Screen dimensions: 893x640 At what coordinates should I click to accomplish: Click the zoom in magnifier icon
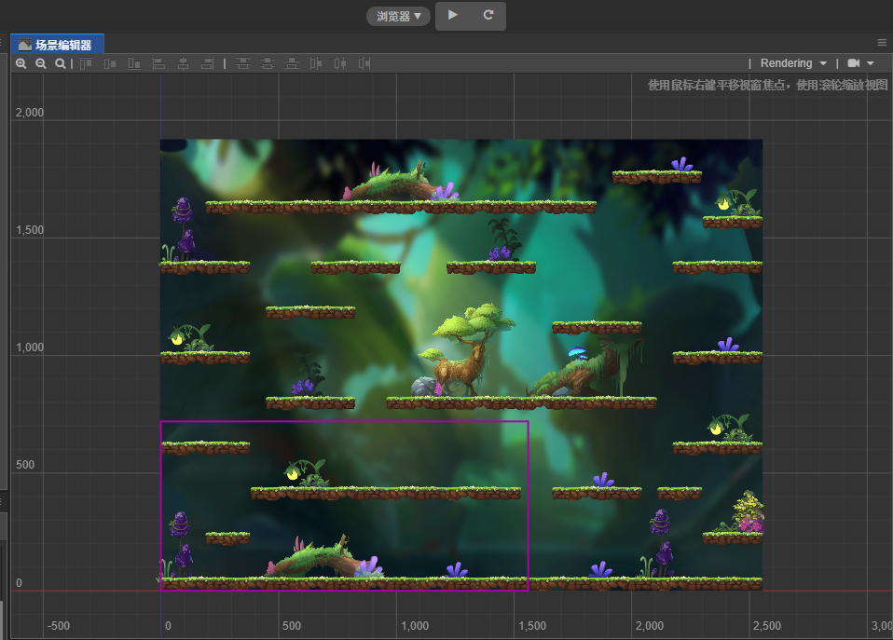[x=21, y=63]
